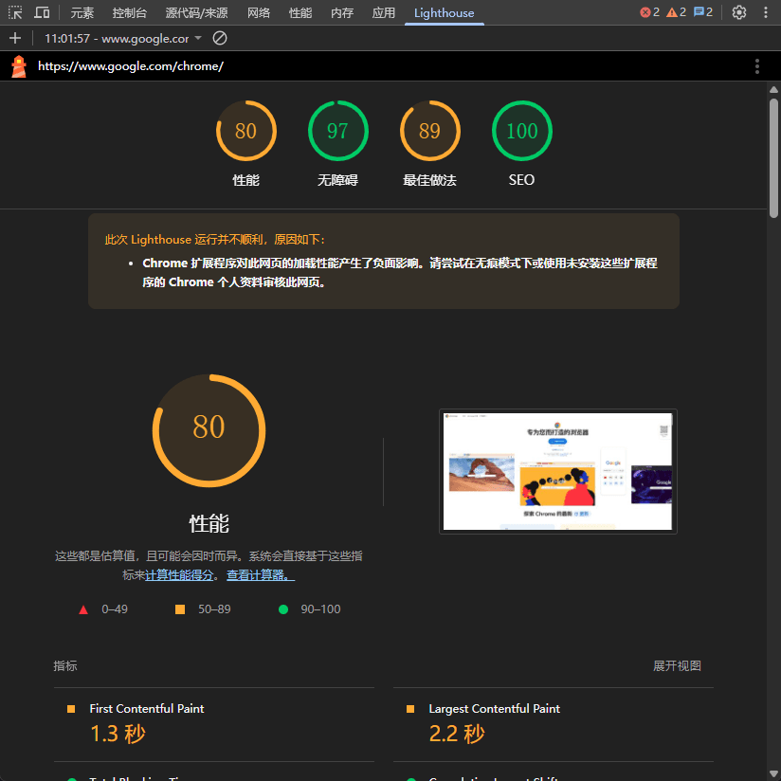
Task: Open the Lighthouse report tools menu
Action: point(756,66)
